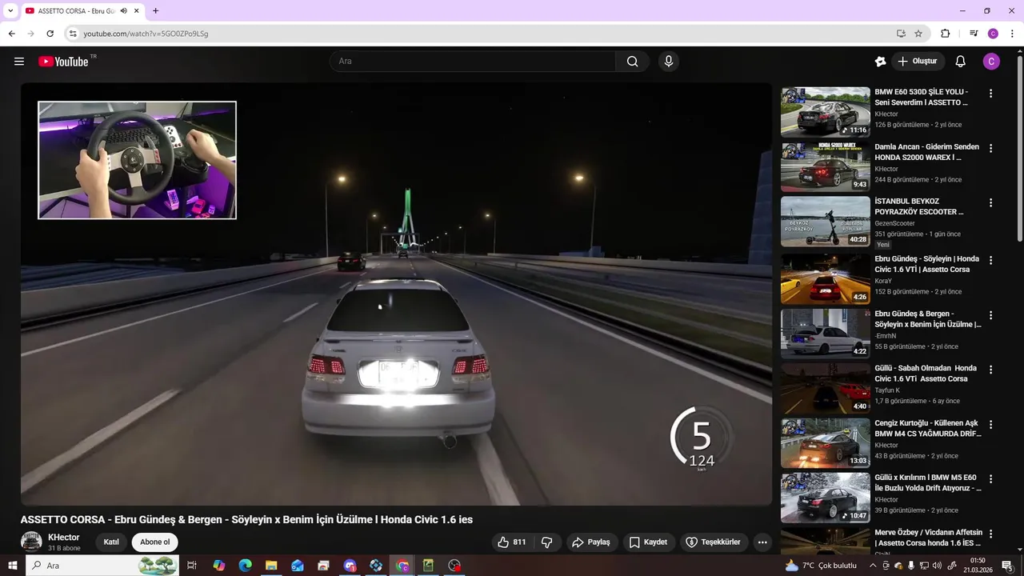
Task: Open the YouTube hamburger guide menu
Action: tap(19, 62)
